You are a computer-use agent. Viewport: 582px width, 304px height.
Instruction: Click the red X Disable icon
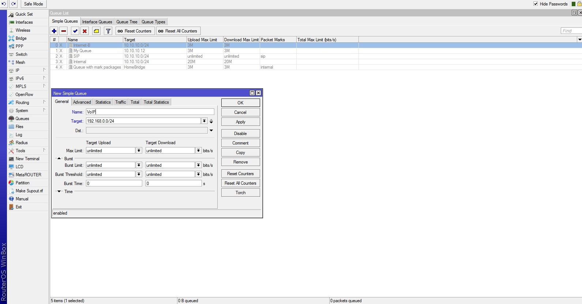coord(85,31)
